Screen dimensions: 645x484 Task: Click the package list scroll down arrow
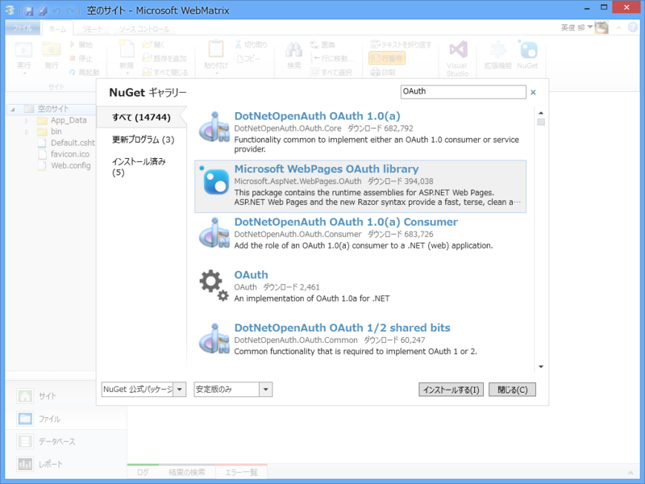click(541, 366)
